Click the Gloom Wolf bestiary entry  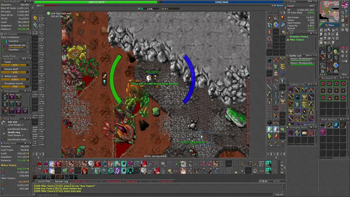point(15,71)
